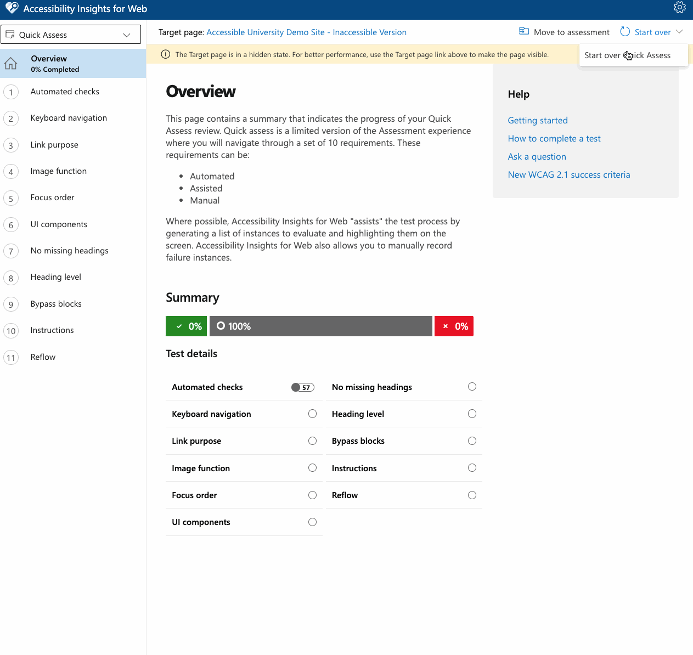Click Bypass blocks label in Test details
Image resolution: width=693 pixels, height=655 pixels.
coord(358,441)
